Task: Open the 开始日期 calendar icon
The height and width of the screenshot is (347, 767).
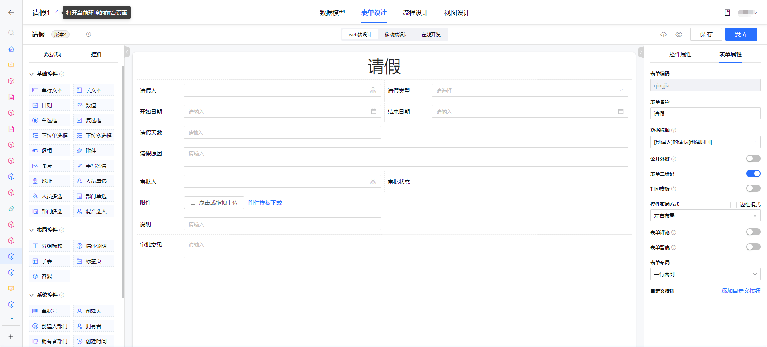Action: 373,111
